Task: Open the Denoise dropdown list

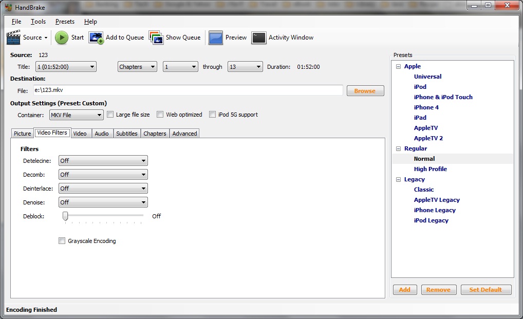Action: 103,202
